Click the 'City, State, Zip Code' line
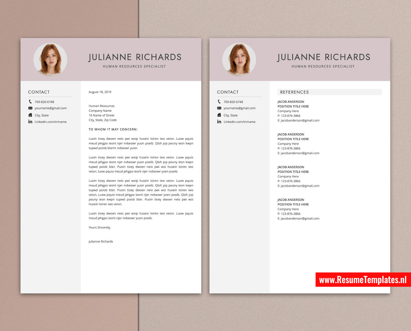Image resolution: width=411 pixels, height=331 pixels. click(103, 120)
